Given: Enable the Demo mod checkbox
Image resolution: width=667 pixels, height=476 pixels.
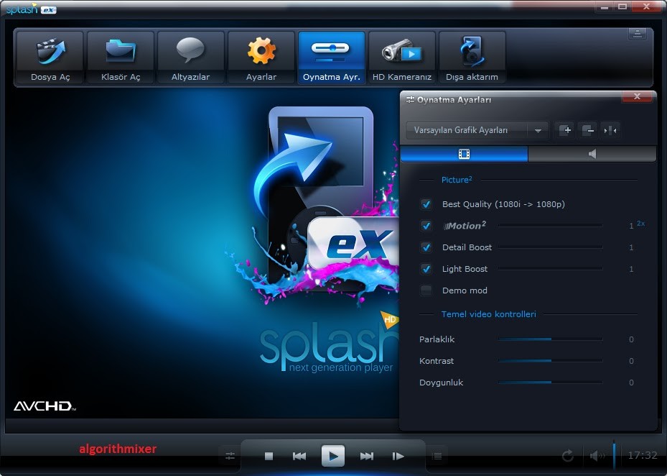Looking at the screenshot, I should click(x=426, y=290).
